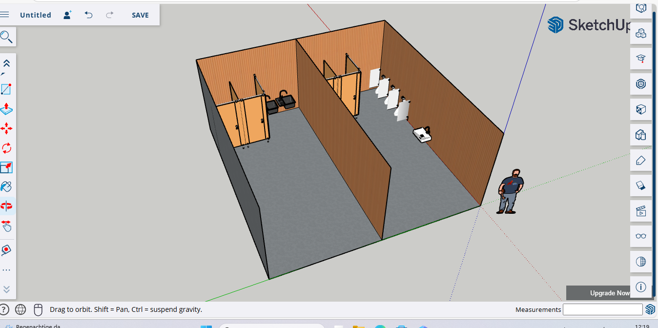Viewport: 658px width, 328px height.
Task: Open the Instructor graduation cap panel
Action: (641, 59)
